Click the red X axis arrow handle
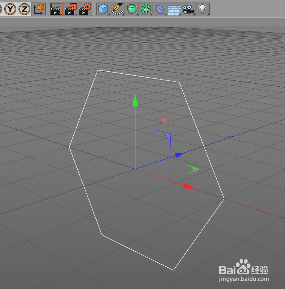This screenshot has height=289, width=285. click(188, 186)
